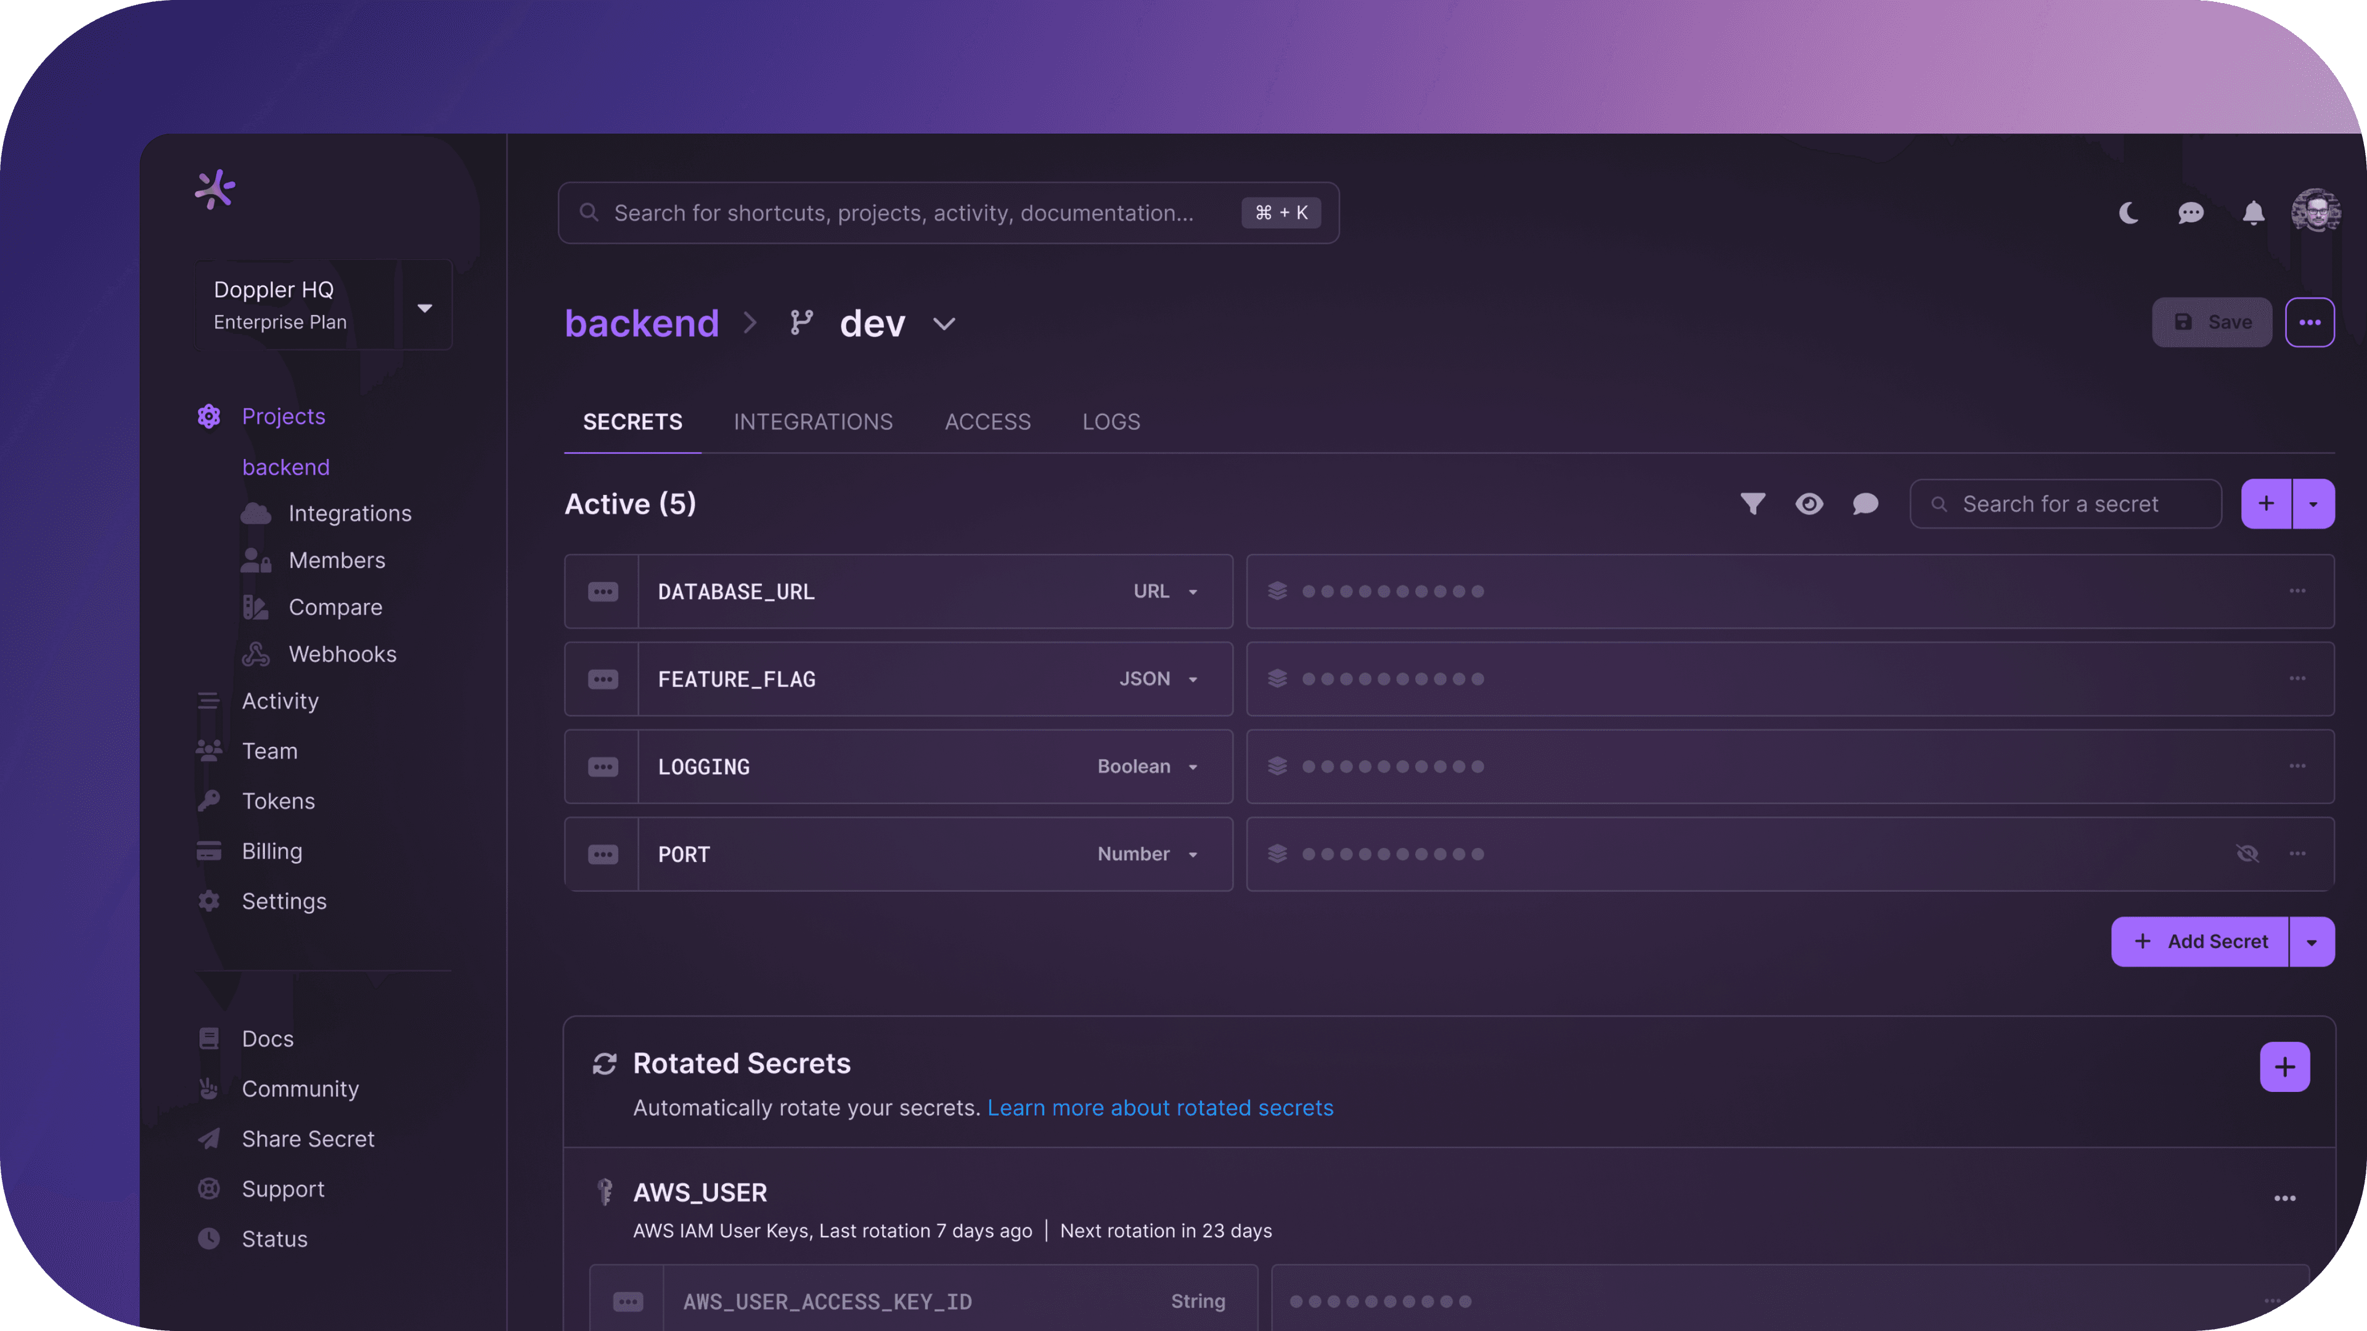Image resolution: width=2367 pixels, height=1331 pixels.
Task: Open dropdown arrow beside the top plus button
Action: 2314,504
